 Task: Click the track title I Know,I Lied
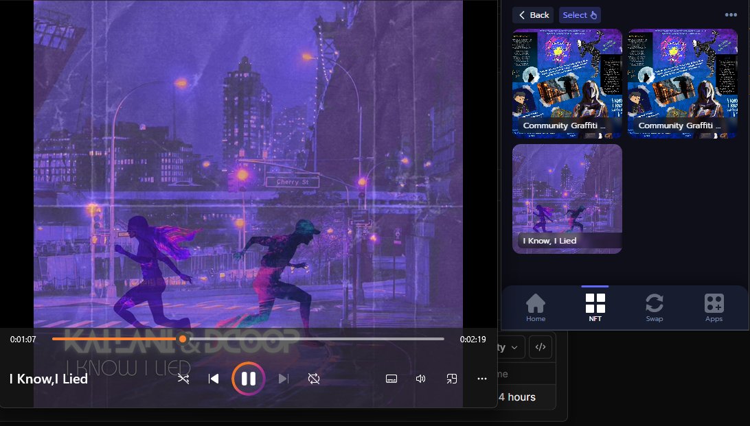(x=48, y=379)
